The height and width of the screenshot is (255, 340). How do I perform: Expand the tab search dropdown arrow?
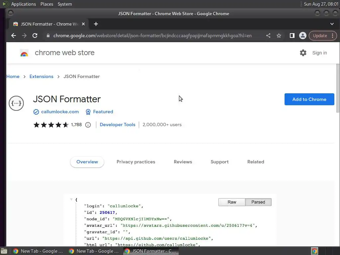(332, 24)
